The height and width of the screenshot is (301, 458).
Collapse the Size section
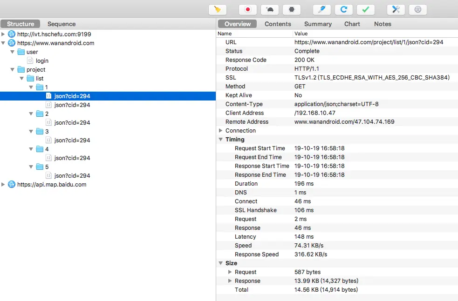coord(221,263)
